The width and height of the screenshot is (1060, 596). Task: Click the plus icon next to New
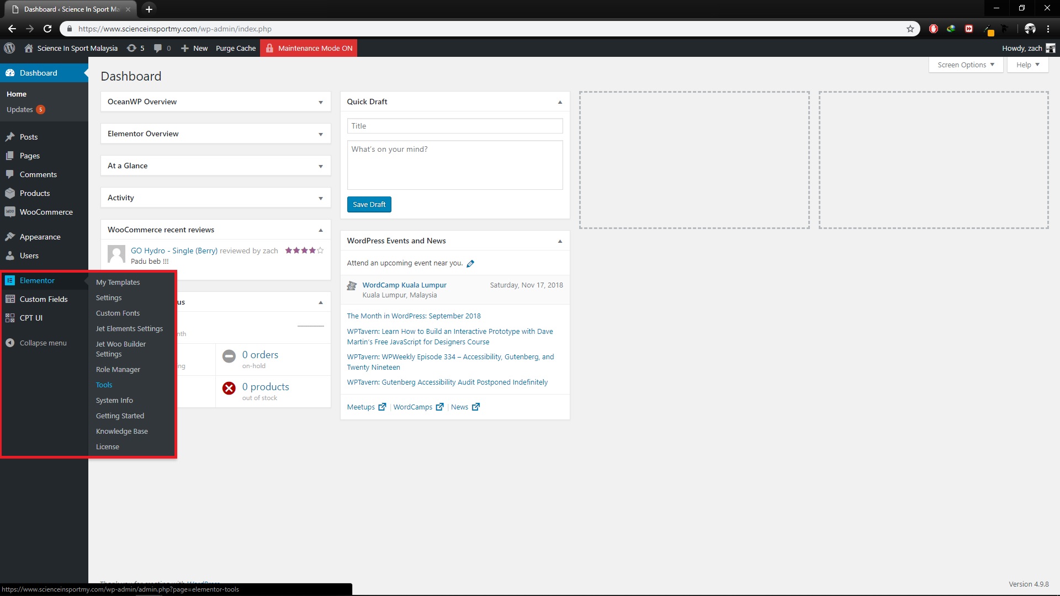pyautogui.click(x=185, y=48)
